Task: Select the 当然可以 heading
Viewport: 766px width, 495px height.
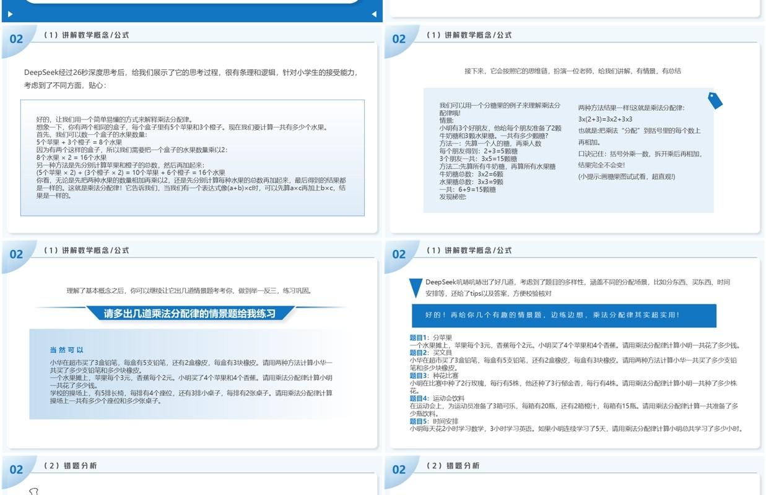Action: (x=67, y=350)
